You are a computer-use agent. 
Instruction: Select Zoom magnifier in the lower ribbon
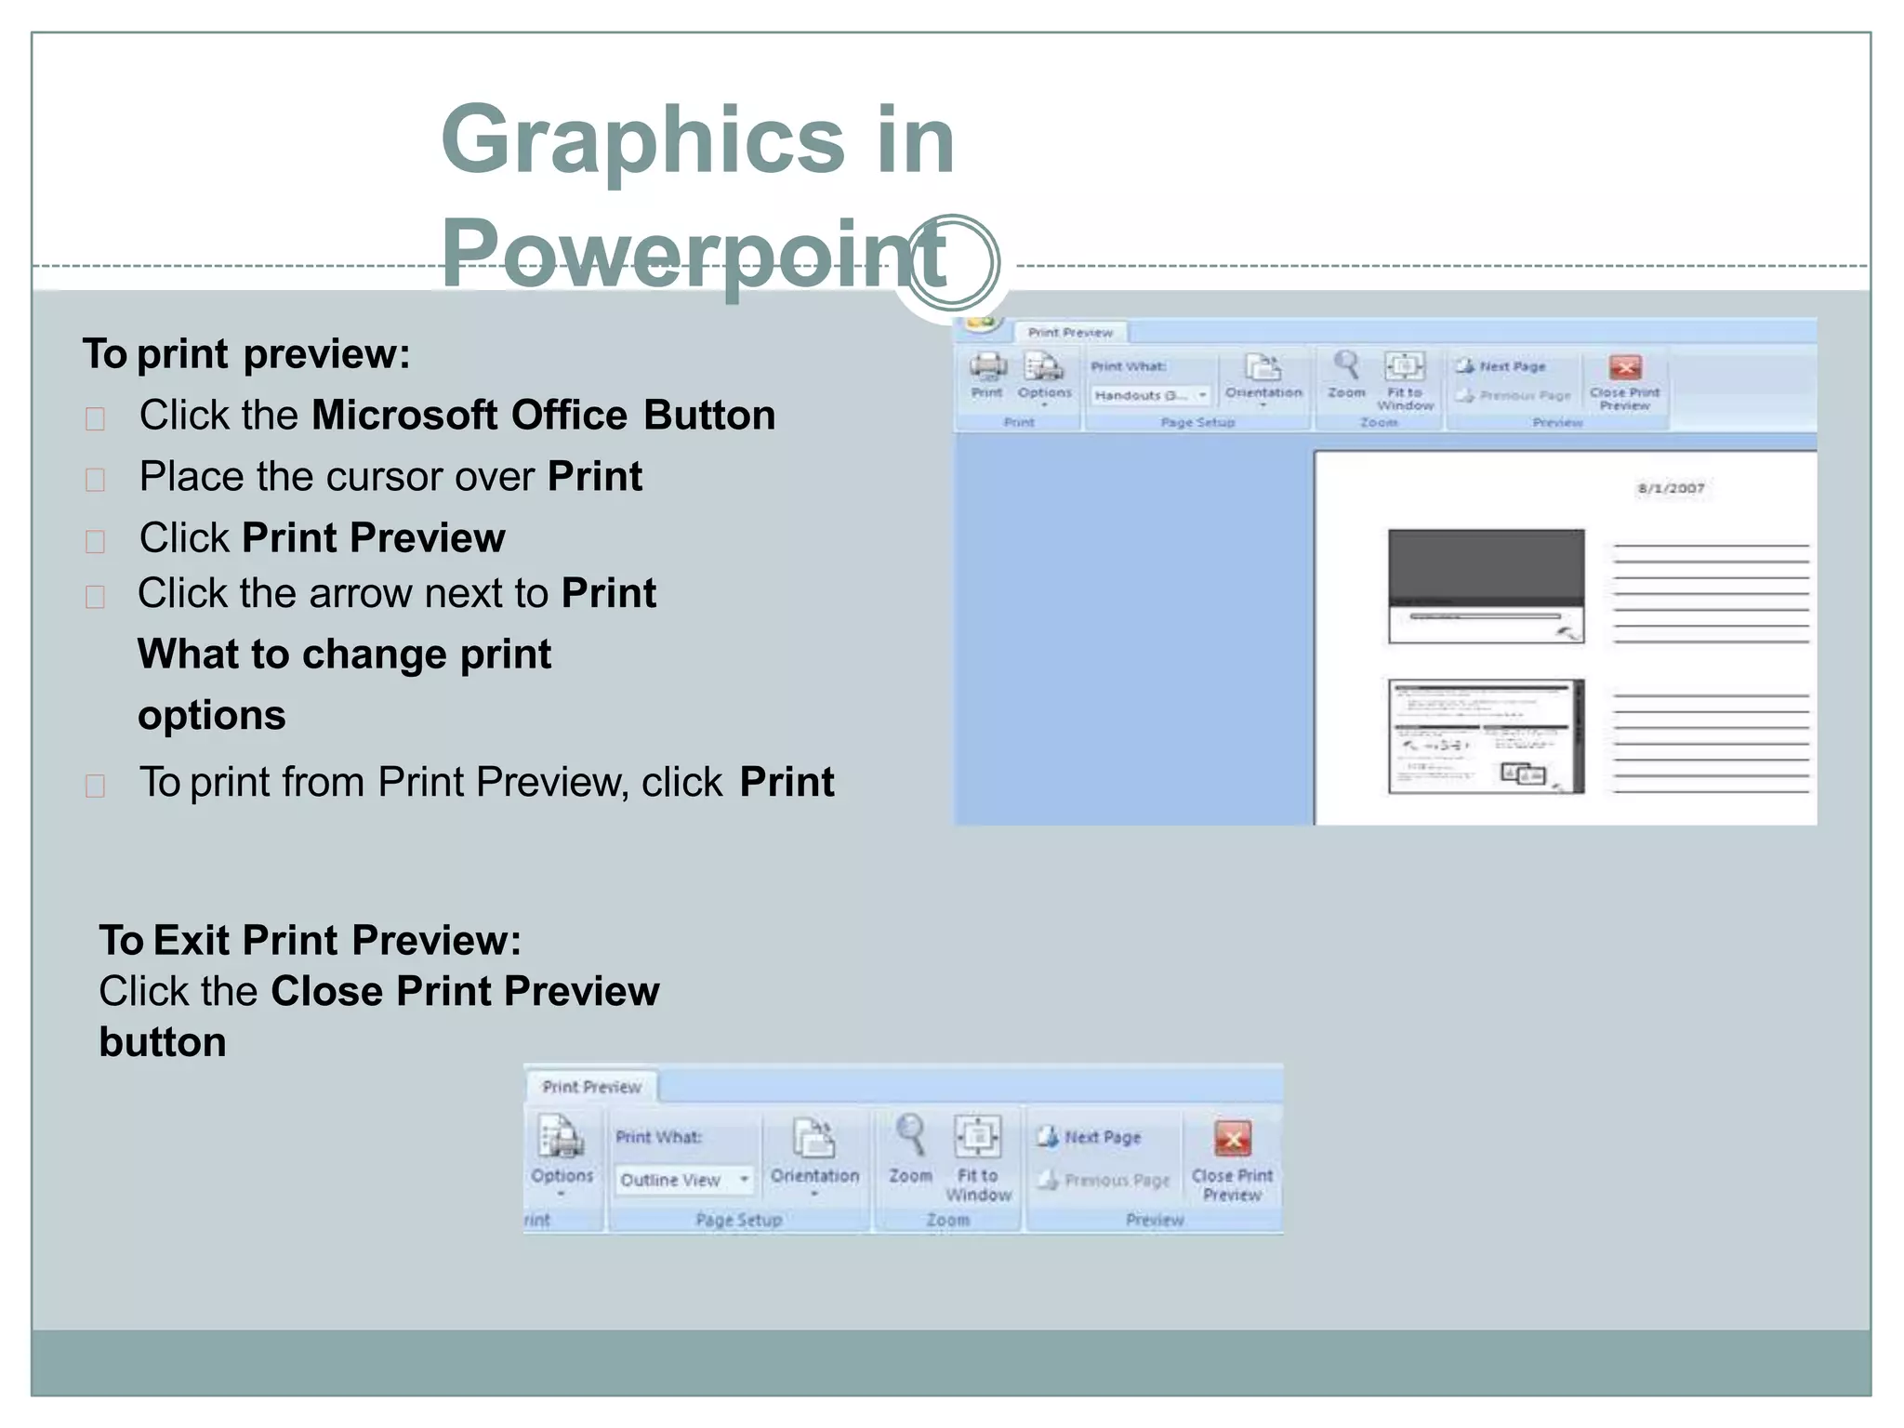pyautogui.click(x=910, y=1149)
